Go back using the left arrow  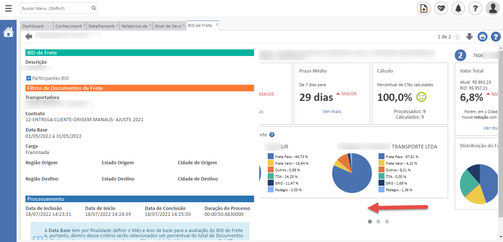29,36
